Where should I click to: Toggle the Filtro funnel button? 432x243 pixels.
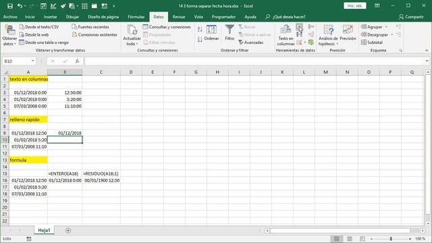[230, 33]
